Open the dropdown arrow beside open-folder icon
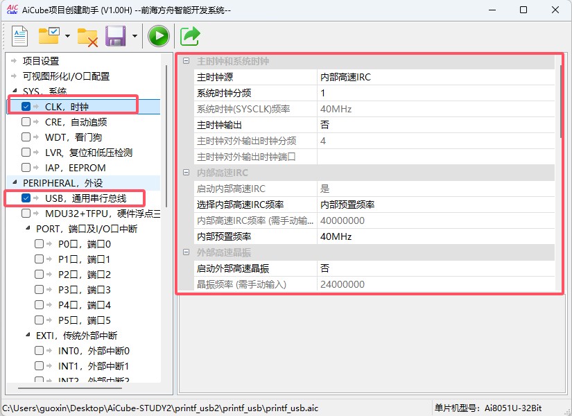 coord(67,36)
